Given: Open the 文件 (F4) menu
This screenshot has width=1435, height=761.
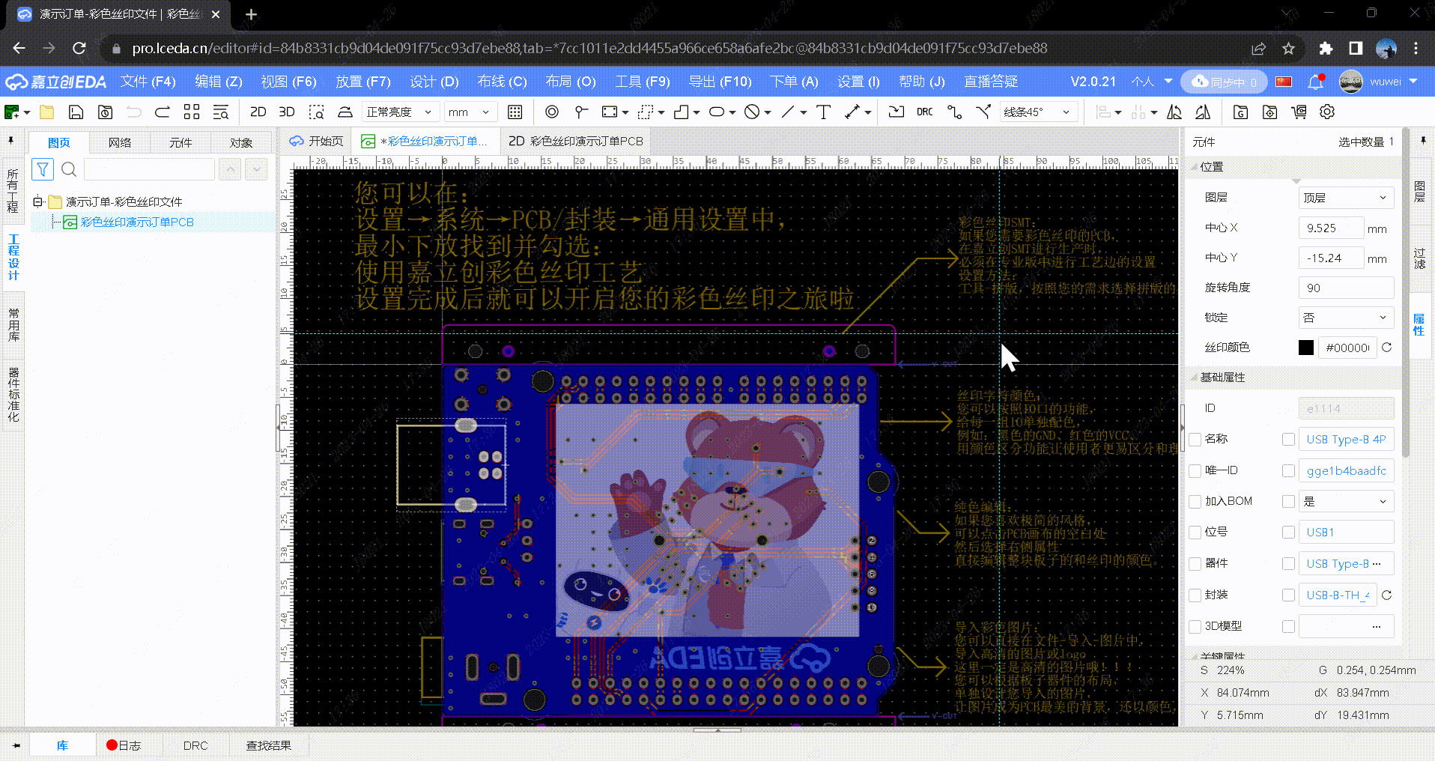Looking at the screenshot, I should tap(148, 82).
